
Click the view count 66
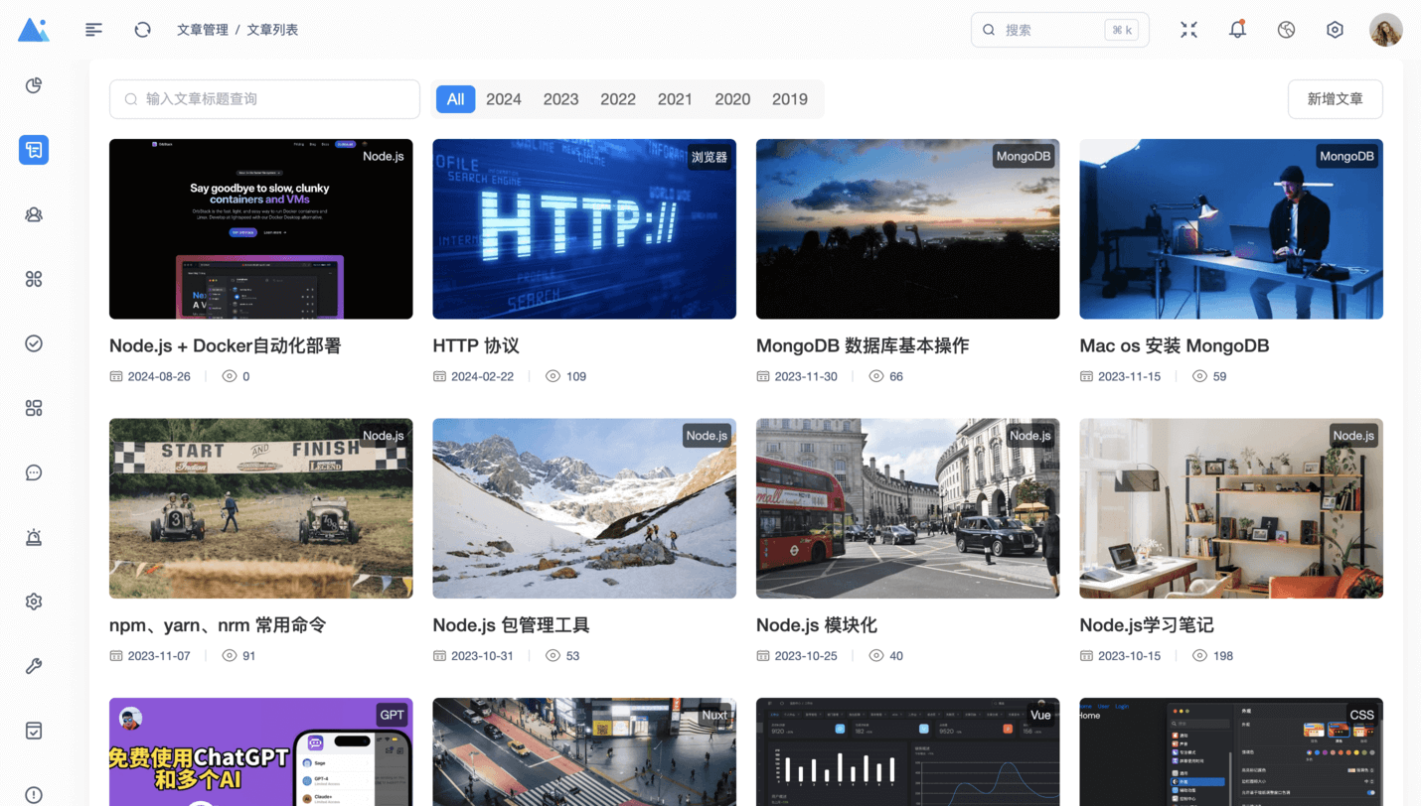pos(896,376)
